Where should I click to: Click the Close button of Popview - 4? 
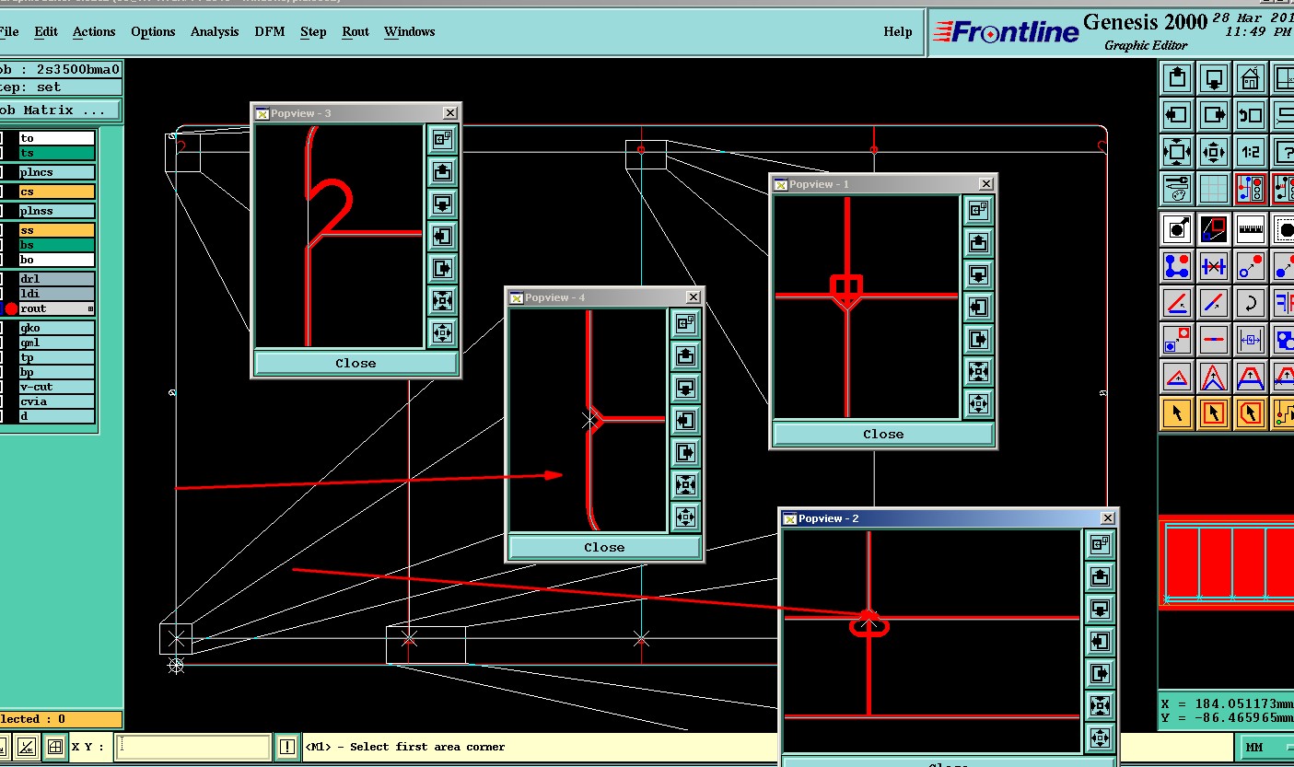coord(604,548)
